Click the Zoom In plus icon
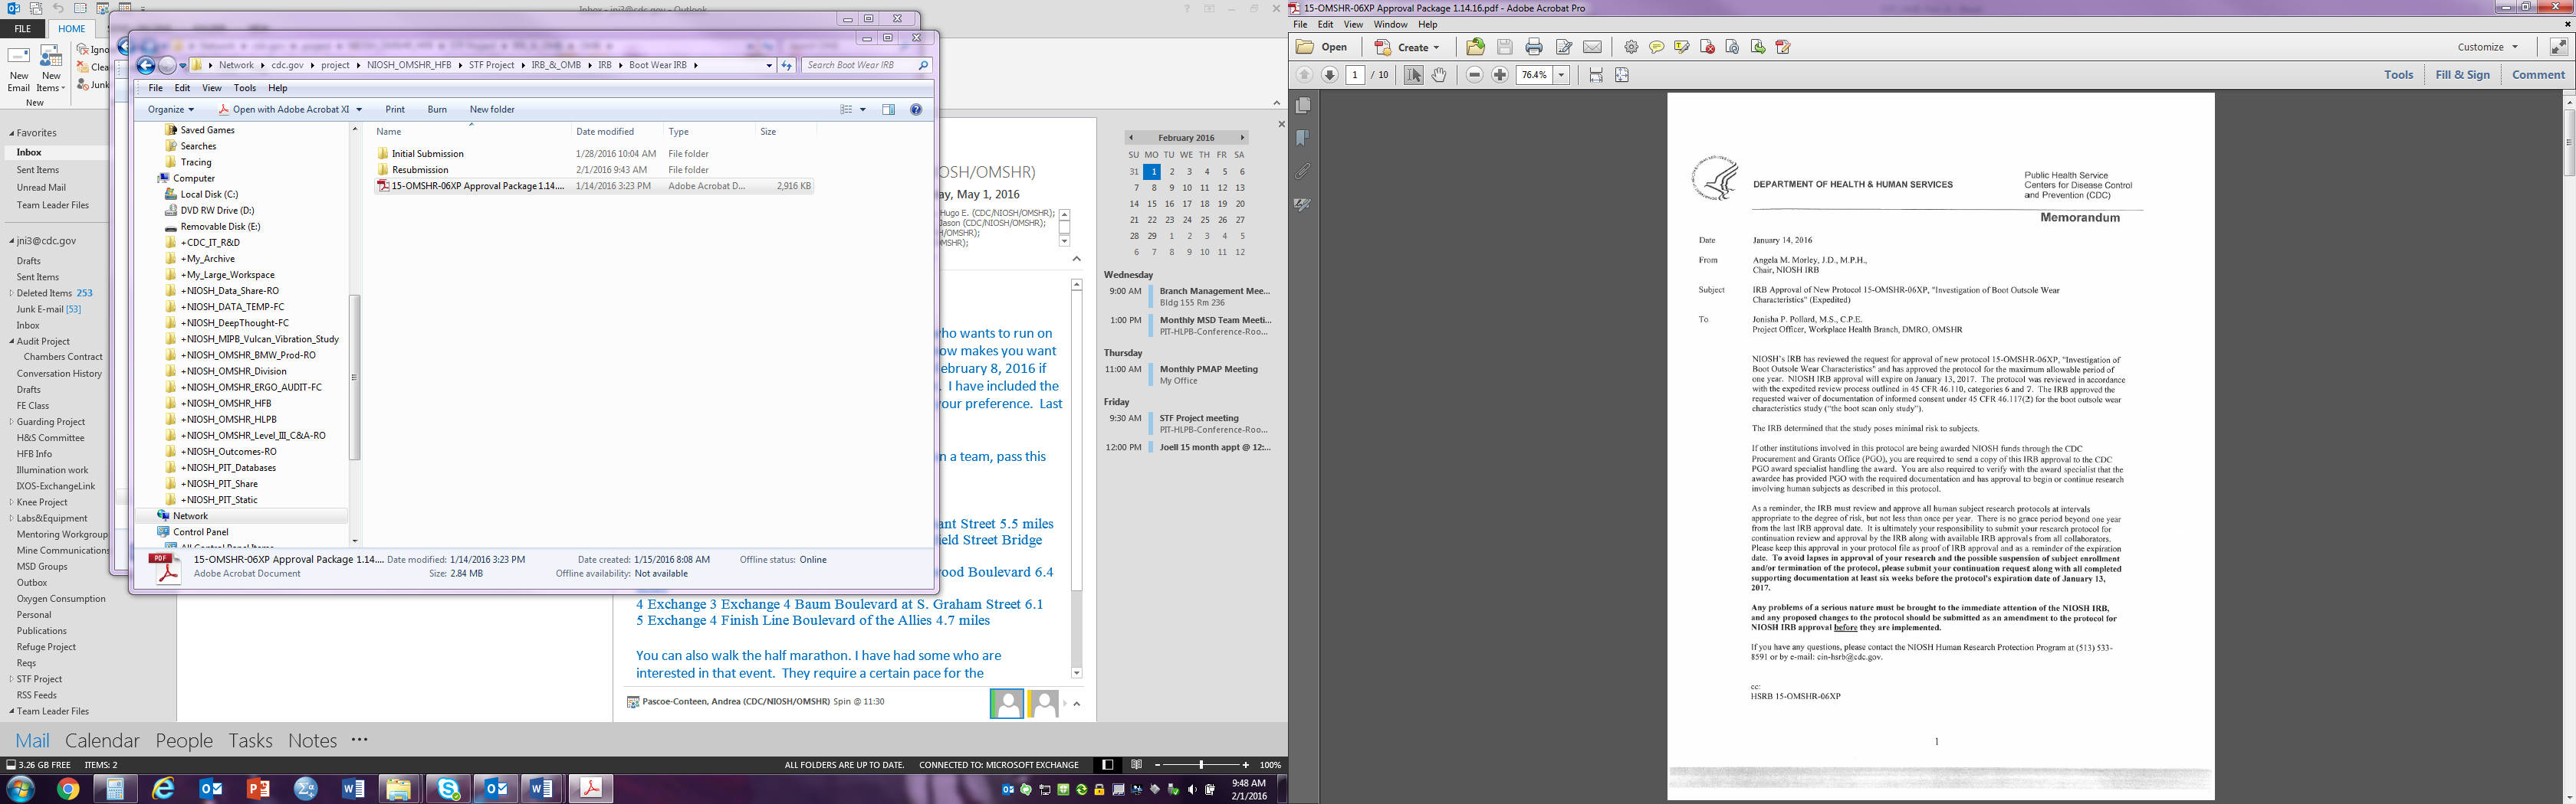2576x804 pixels. (1500, 75)
